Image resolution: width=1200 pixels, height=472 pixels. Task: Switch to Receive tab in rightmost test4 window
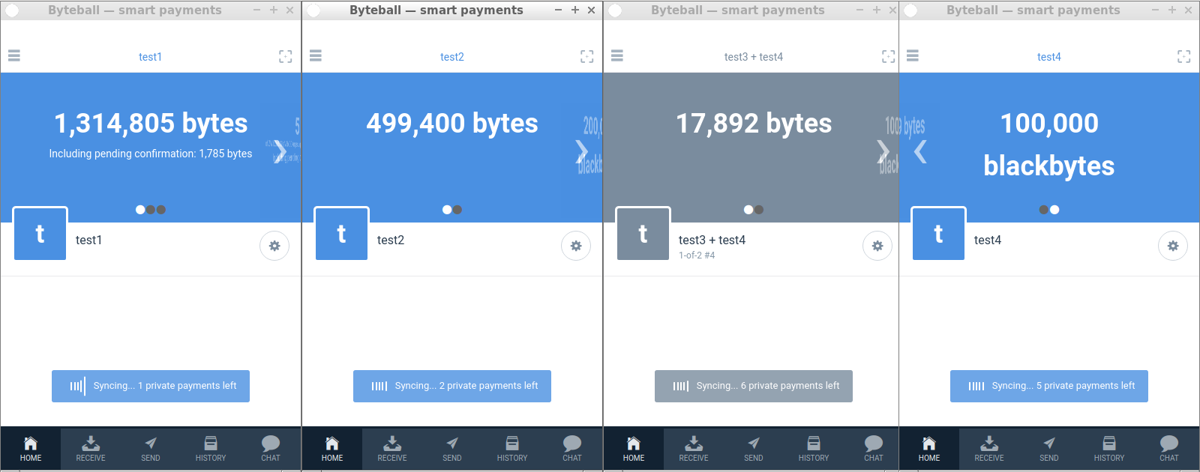[x=989, y=449]
